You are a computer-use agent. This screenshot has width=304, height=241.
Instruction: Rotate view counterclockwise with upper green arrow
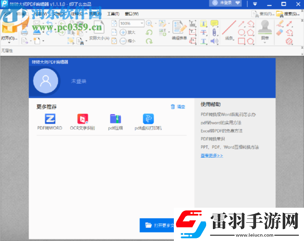click(x=149, y=32)
